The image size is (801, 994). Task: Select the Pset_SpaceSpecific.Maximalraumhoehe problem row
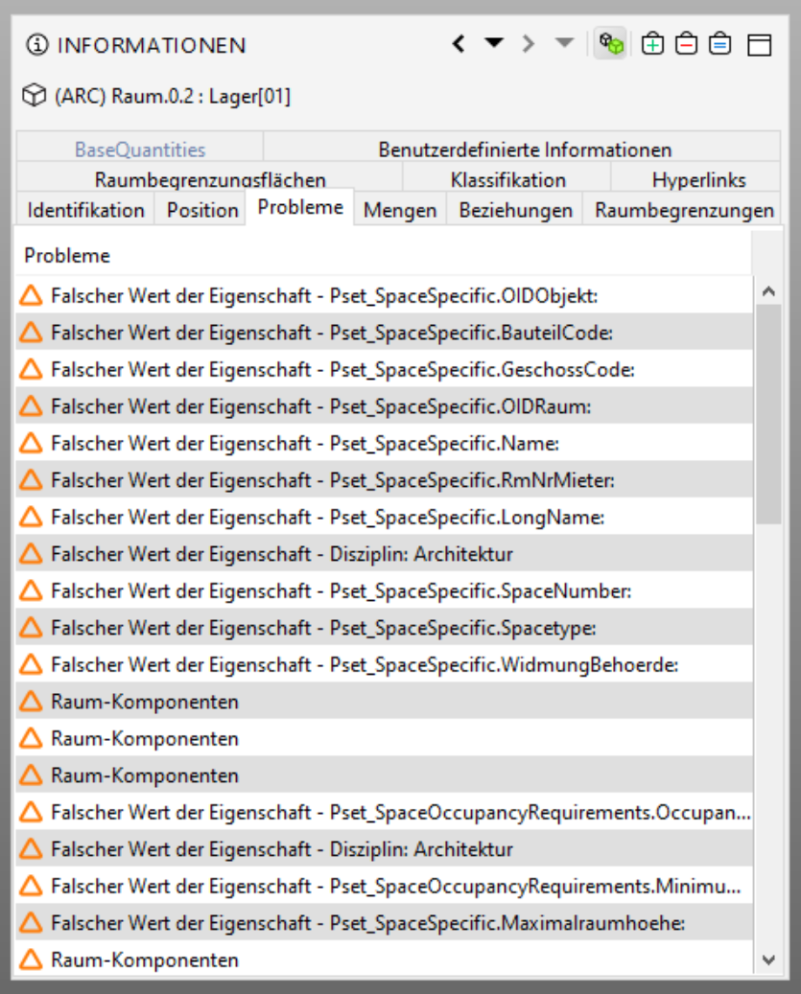pos(385,922)
